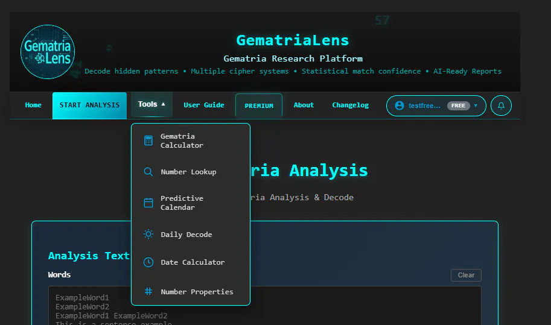Click the Daily Decode sun icon

(x=148, y=234)
